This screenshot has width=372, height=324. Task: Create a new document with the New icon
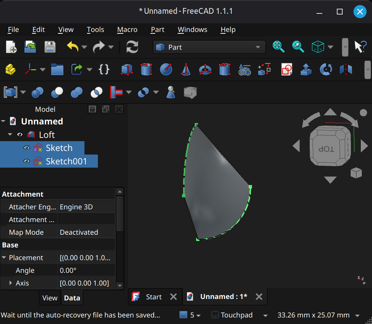pyautogui.click(x=11, y=47)
